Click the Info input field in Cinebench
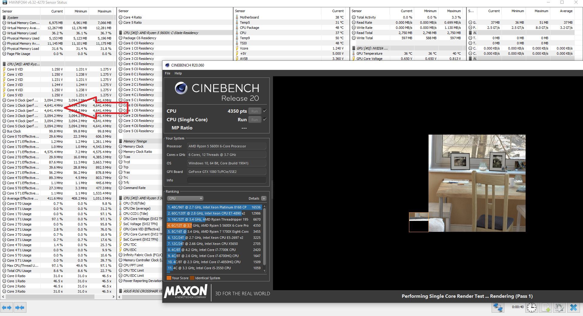Screen dimensions: 583x316 click(227, 180)
